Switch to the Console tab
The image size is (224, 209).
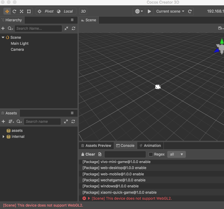[x=125, y=146]
